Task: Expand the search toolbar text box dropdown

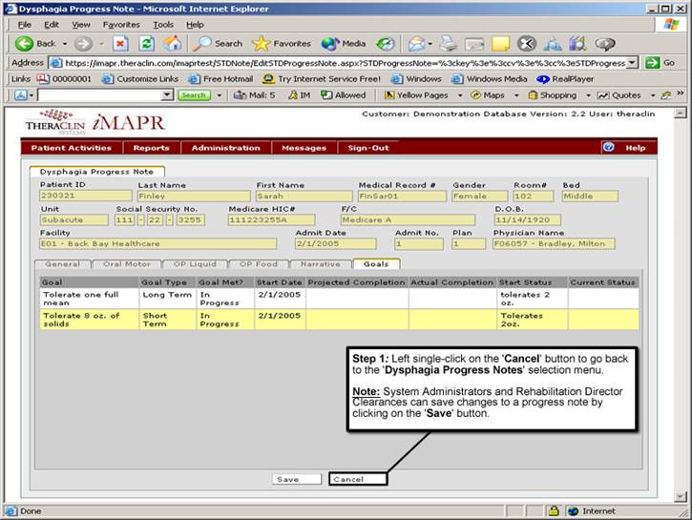Action: 167,94
